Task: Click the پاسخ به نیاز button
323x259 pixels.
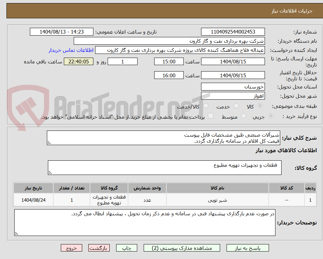Action: [248, 248]
